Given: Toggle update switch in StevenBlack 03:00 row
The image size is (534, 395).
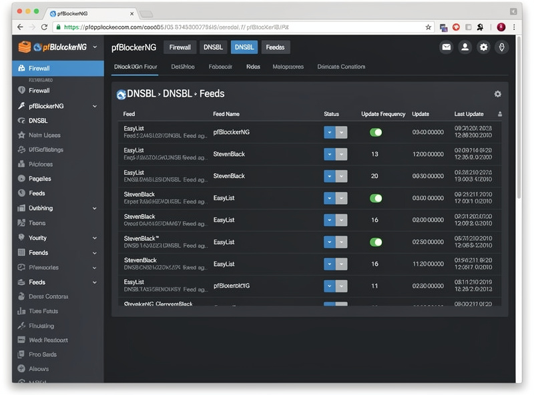Looking at the screenshot, I should (x=376, y=198).
